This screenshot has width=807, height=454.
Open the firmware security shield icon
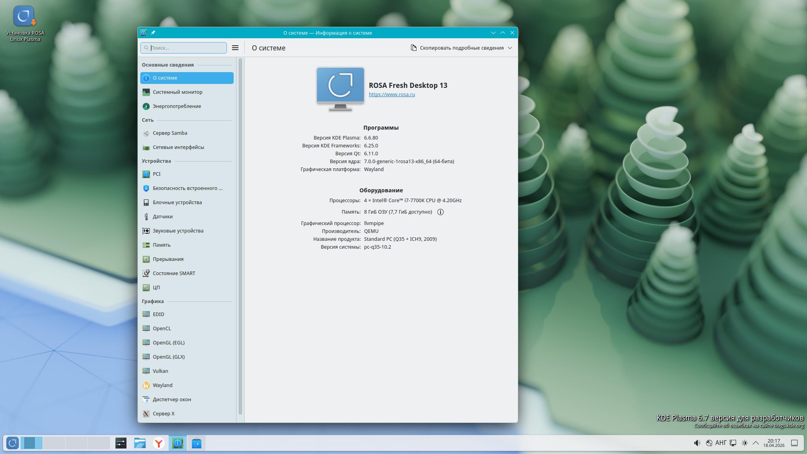pyautogui.click(x=146, y=188)
